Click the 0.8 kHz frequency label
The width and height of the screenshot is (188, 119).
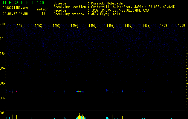point(2,83)
